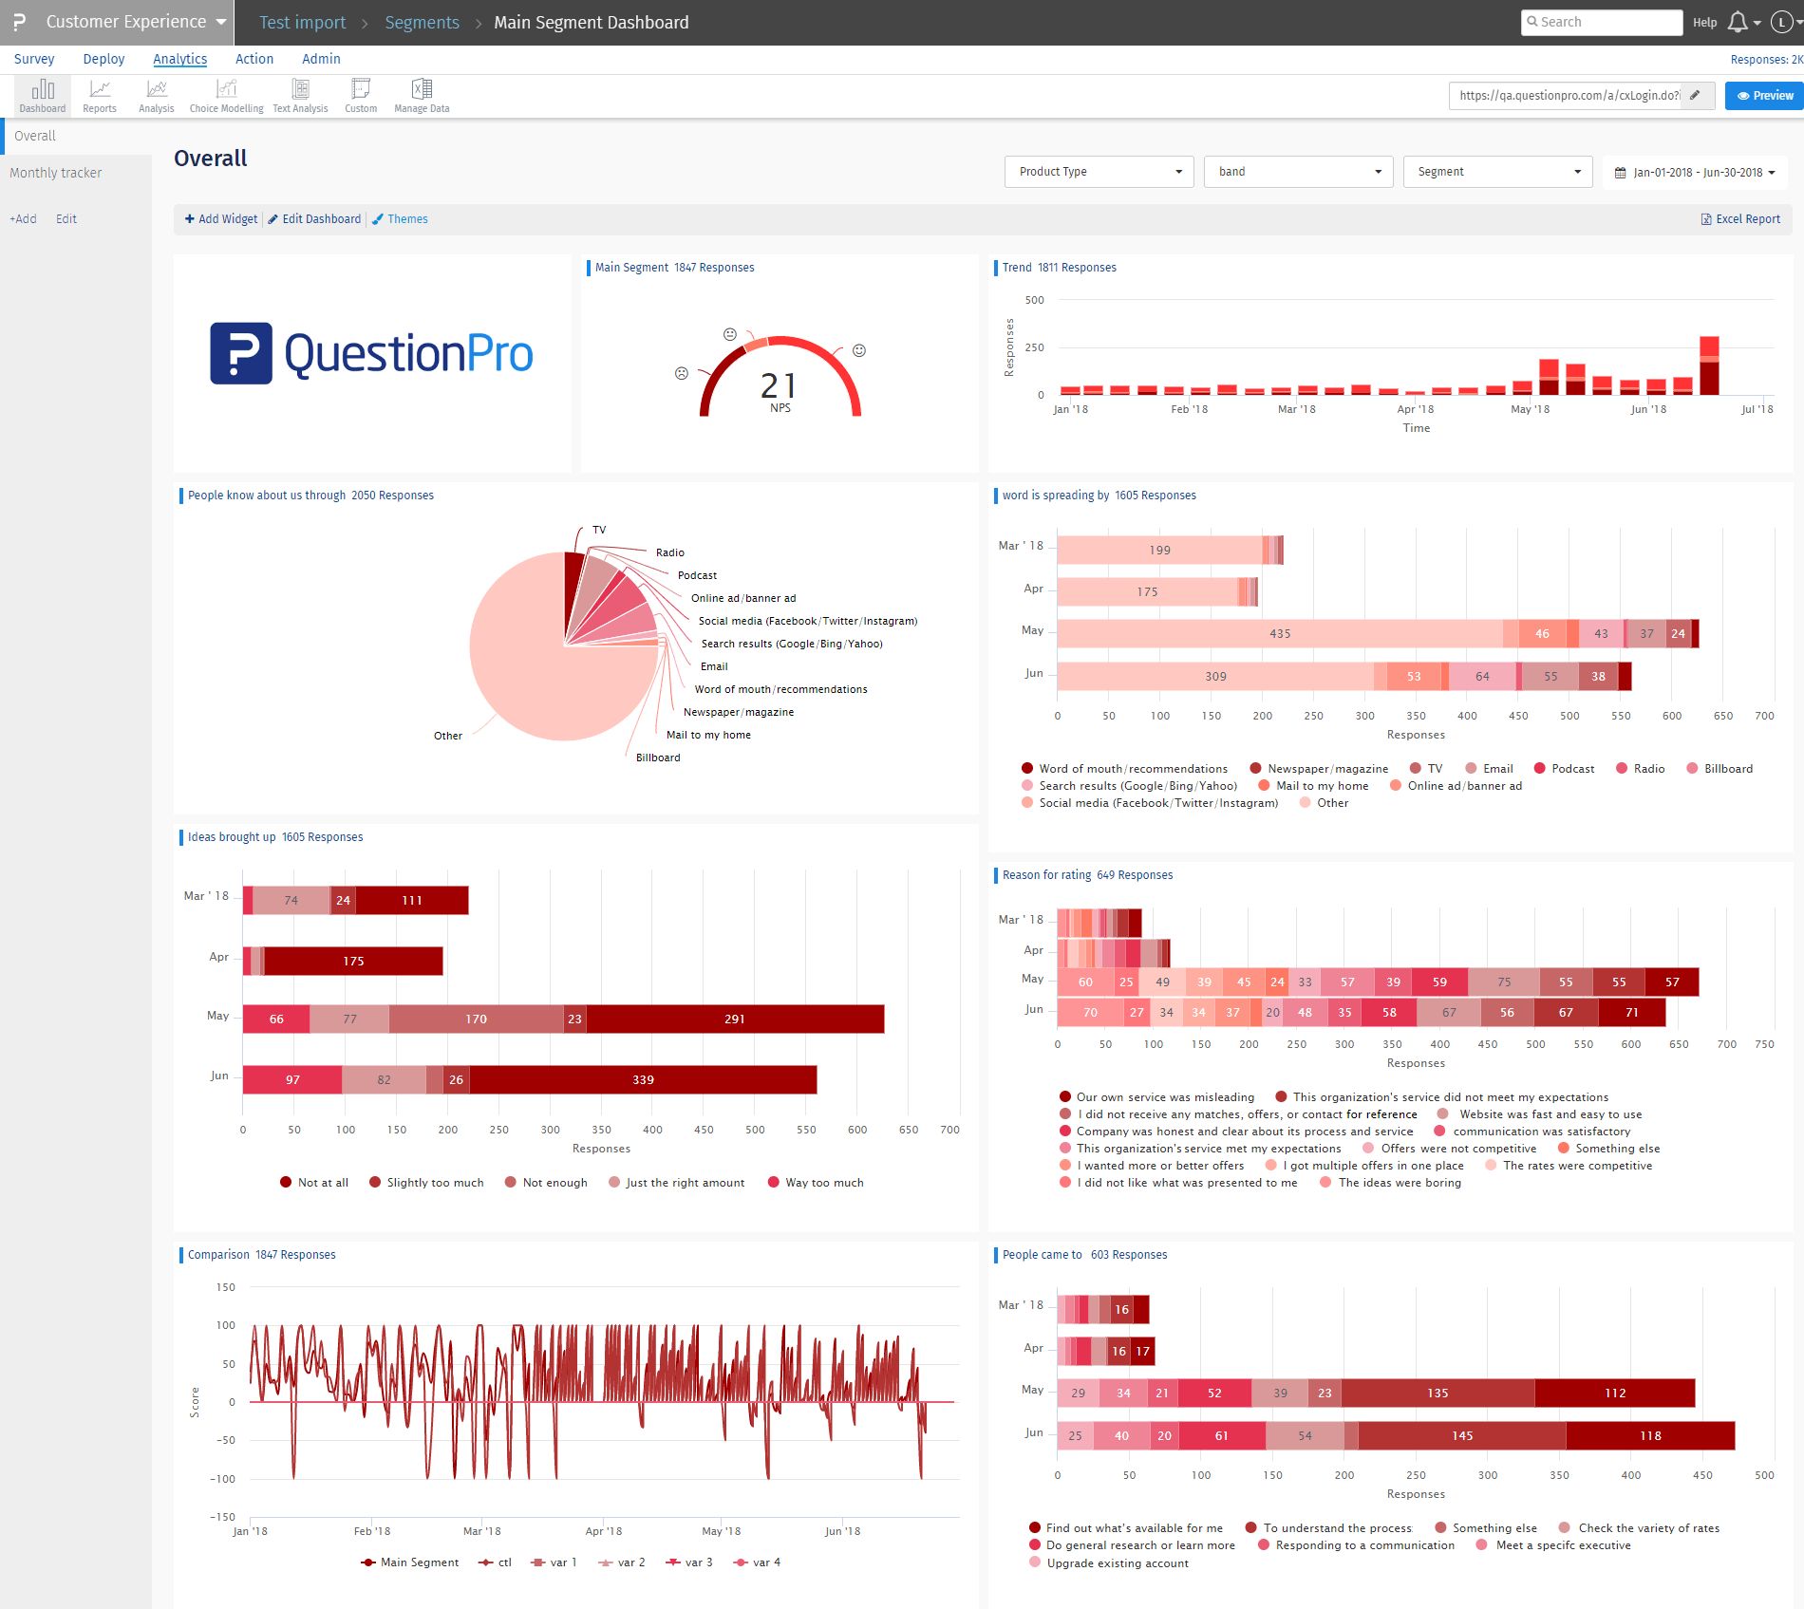Select the Analytics tab
1804x1609 pixels.
point(179,59)
